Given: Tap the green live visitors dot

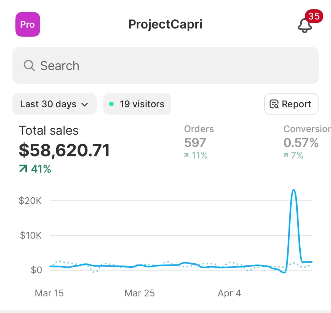Looking at the screenshot, I should pos(111,104).
